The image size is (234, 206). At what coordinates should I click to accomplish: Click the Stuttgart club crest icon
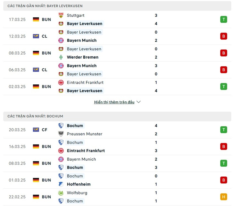pyautogui.click(x=61, y=15)
